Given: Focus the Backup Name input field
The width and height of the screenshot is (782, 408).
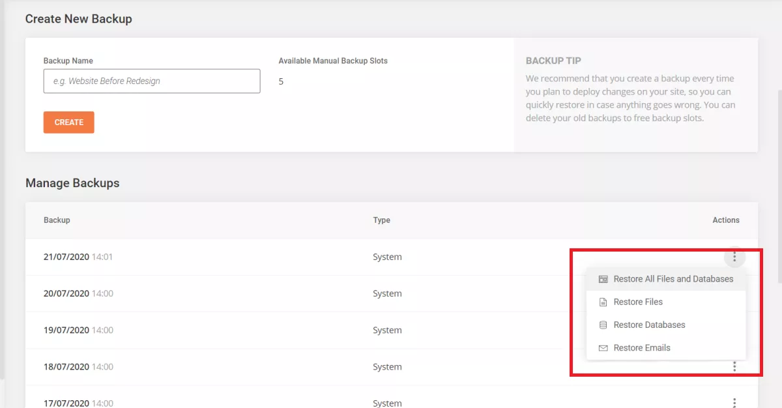Looking at the screenshot, I should point(152,81).
